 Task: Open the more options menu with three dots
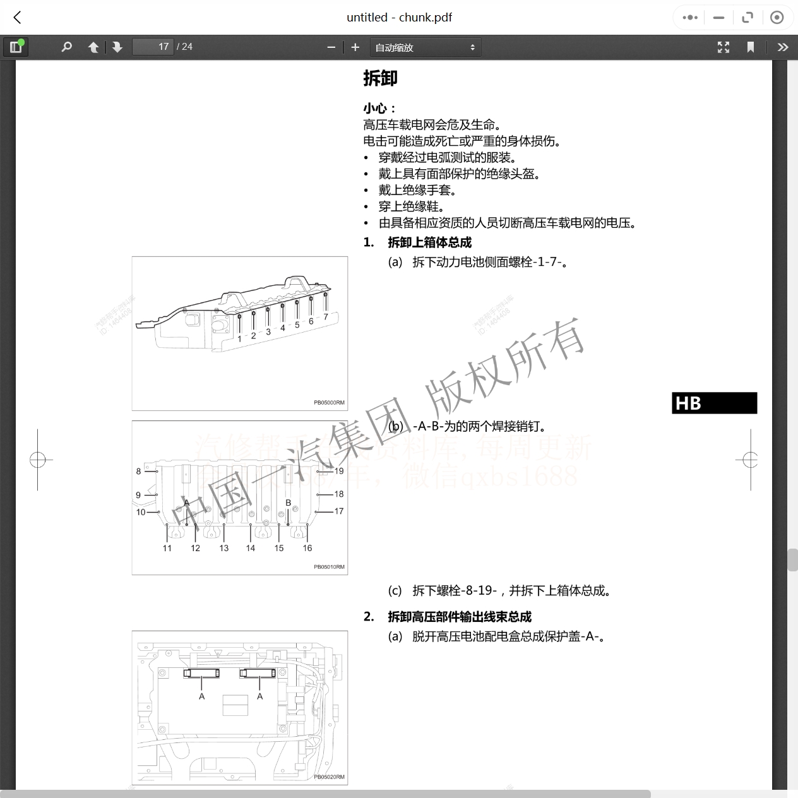pyautogui.click(x=689, y=17)
